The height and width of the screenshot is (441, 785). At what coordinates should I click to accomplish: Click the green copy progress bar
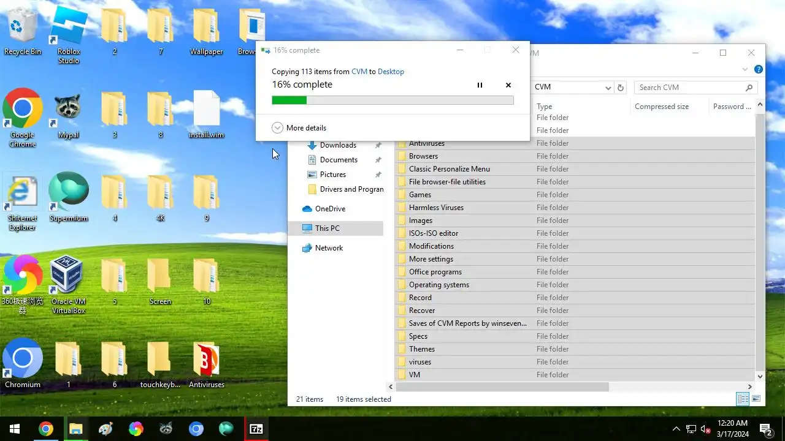pyautogui.click(x=392, y=100)
